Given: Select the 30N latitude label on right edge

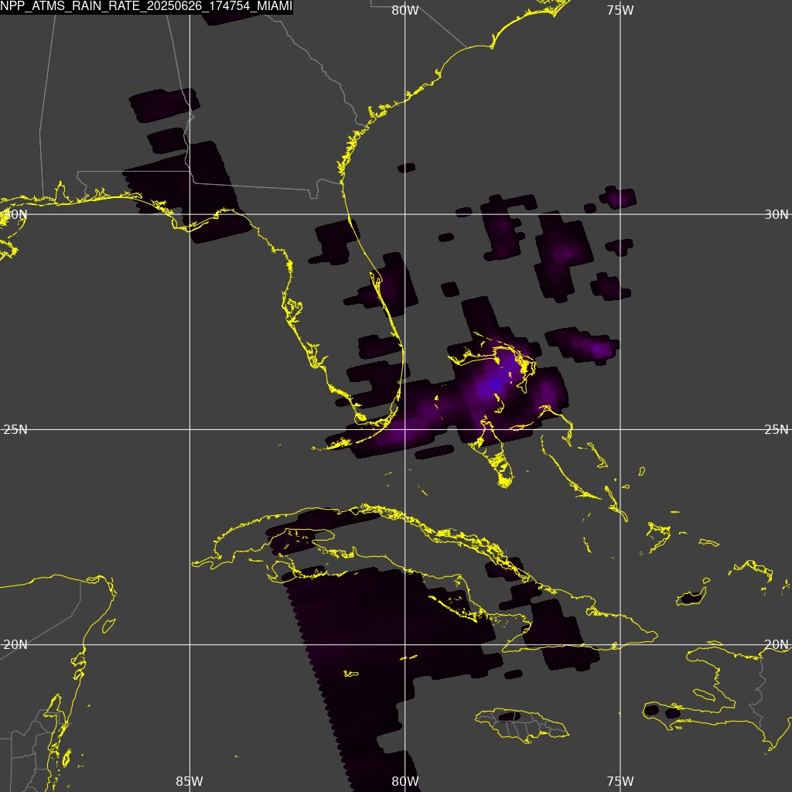Looking at the screenshot, I should pos(776,214).
